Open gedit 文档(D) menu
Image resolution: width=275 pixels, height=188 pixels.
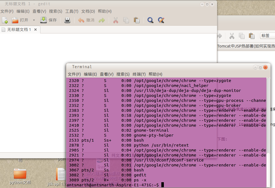coord(88,11)
